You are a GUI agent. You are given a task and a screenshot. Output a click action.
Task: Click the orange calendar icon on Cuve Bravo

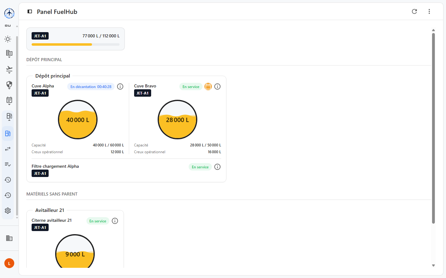click(x=208, y=86)
